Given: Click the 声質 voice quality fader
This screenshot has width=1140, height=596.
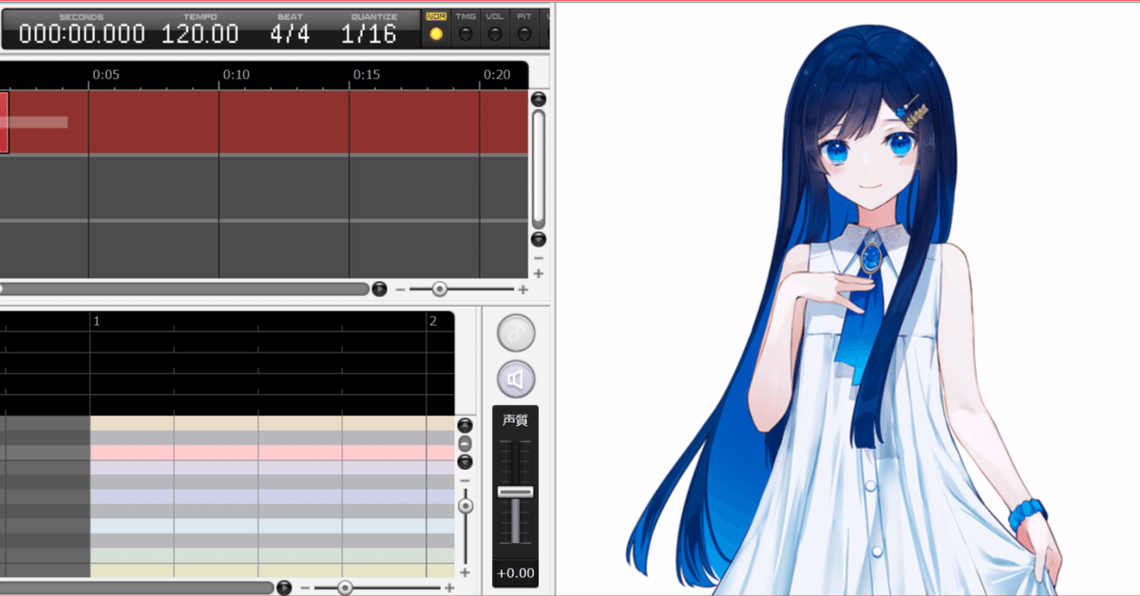Looking at the screenshot, I should click(x=516, y=492).
